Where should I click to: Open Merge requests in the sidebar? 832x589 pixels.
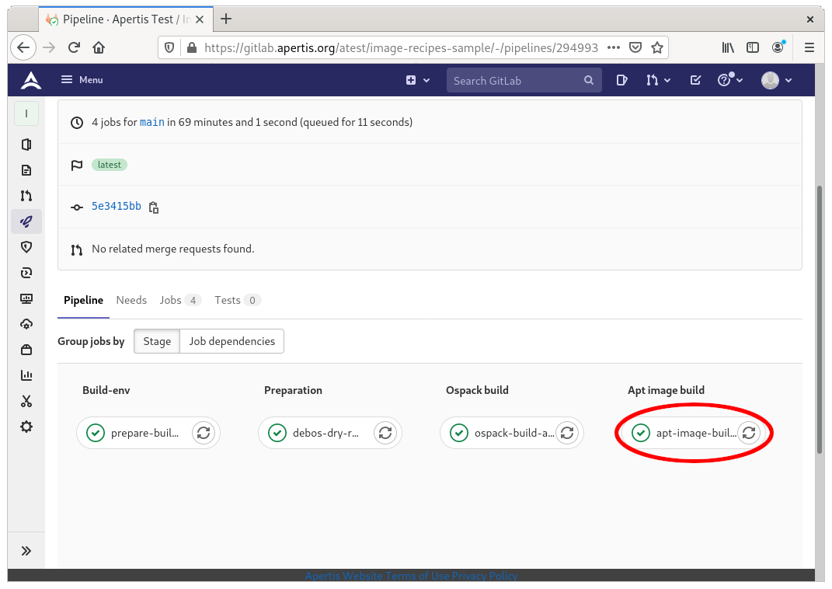tap(26, 196)
